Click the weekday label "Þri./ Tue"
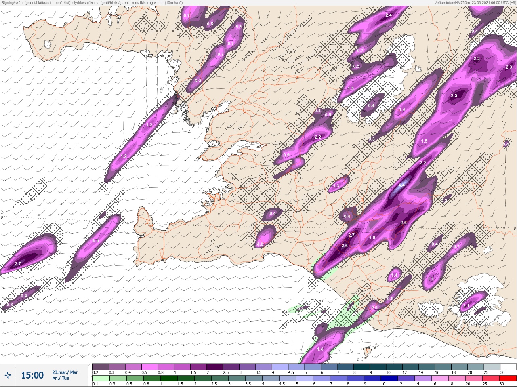The height and width of the screenshot is (387, 517). click(x=61, y=379)
